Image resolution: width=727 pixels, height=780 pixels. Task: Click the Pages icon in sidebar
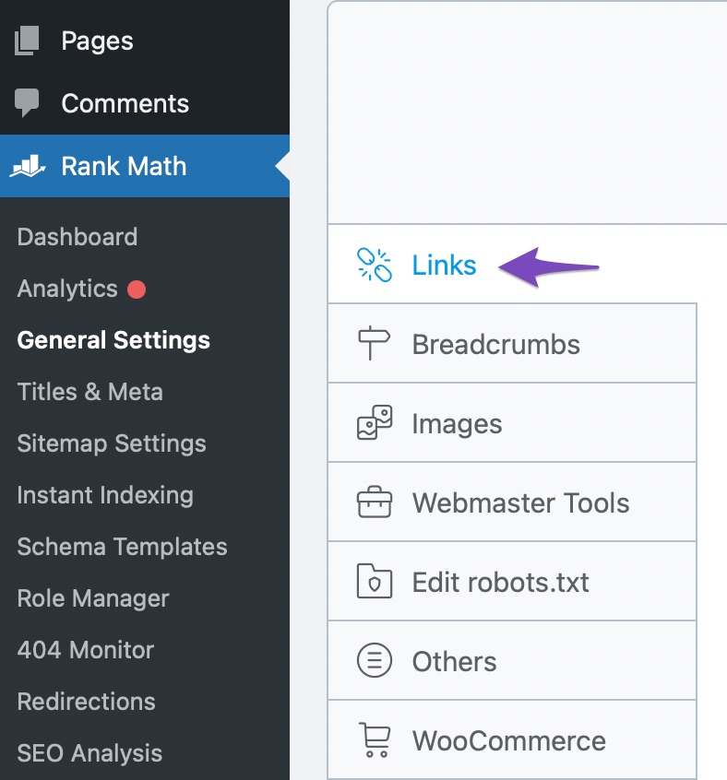pos(27,41)
